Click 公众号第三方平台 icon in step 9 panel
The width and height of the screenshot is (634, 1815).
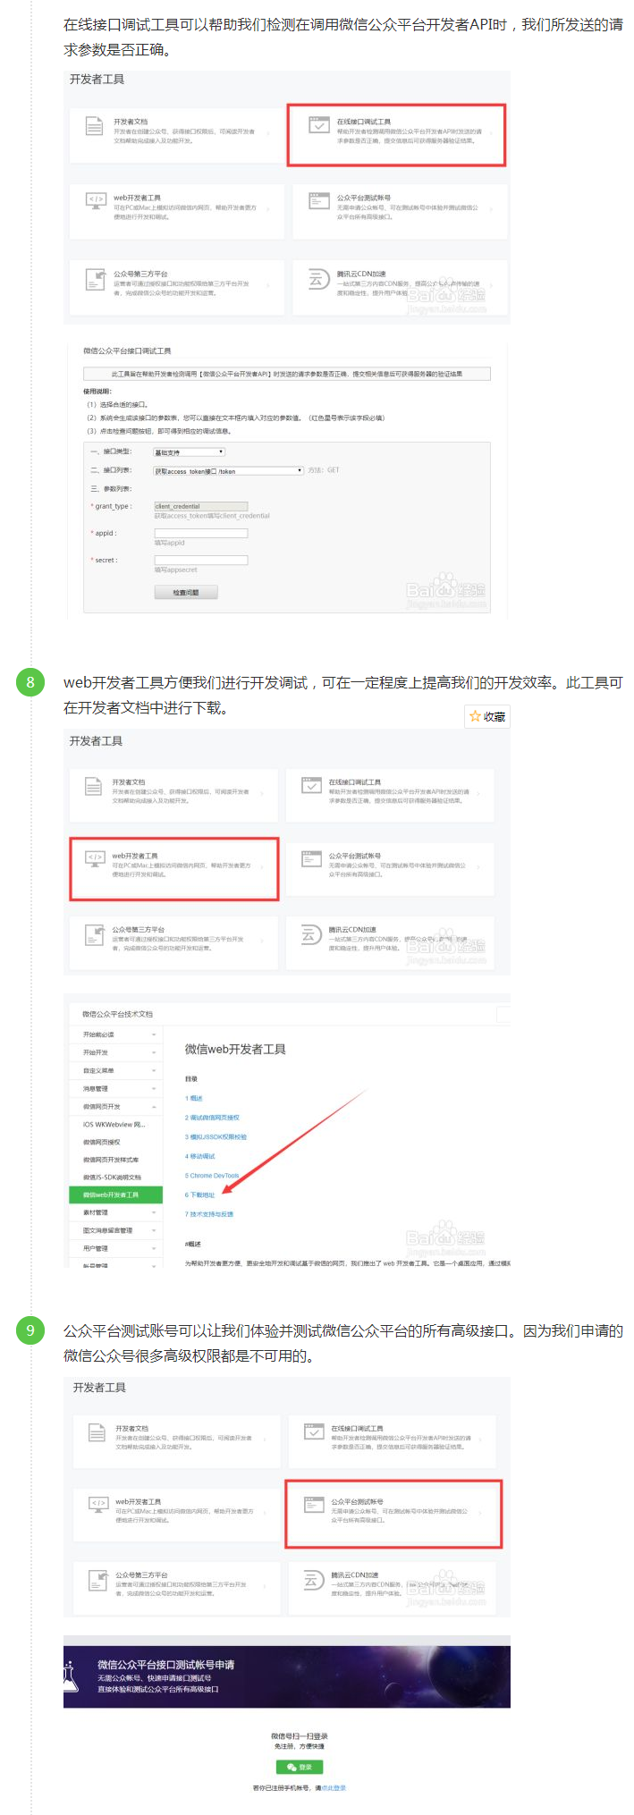point(98,1580)
